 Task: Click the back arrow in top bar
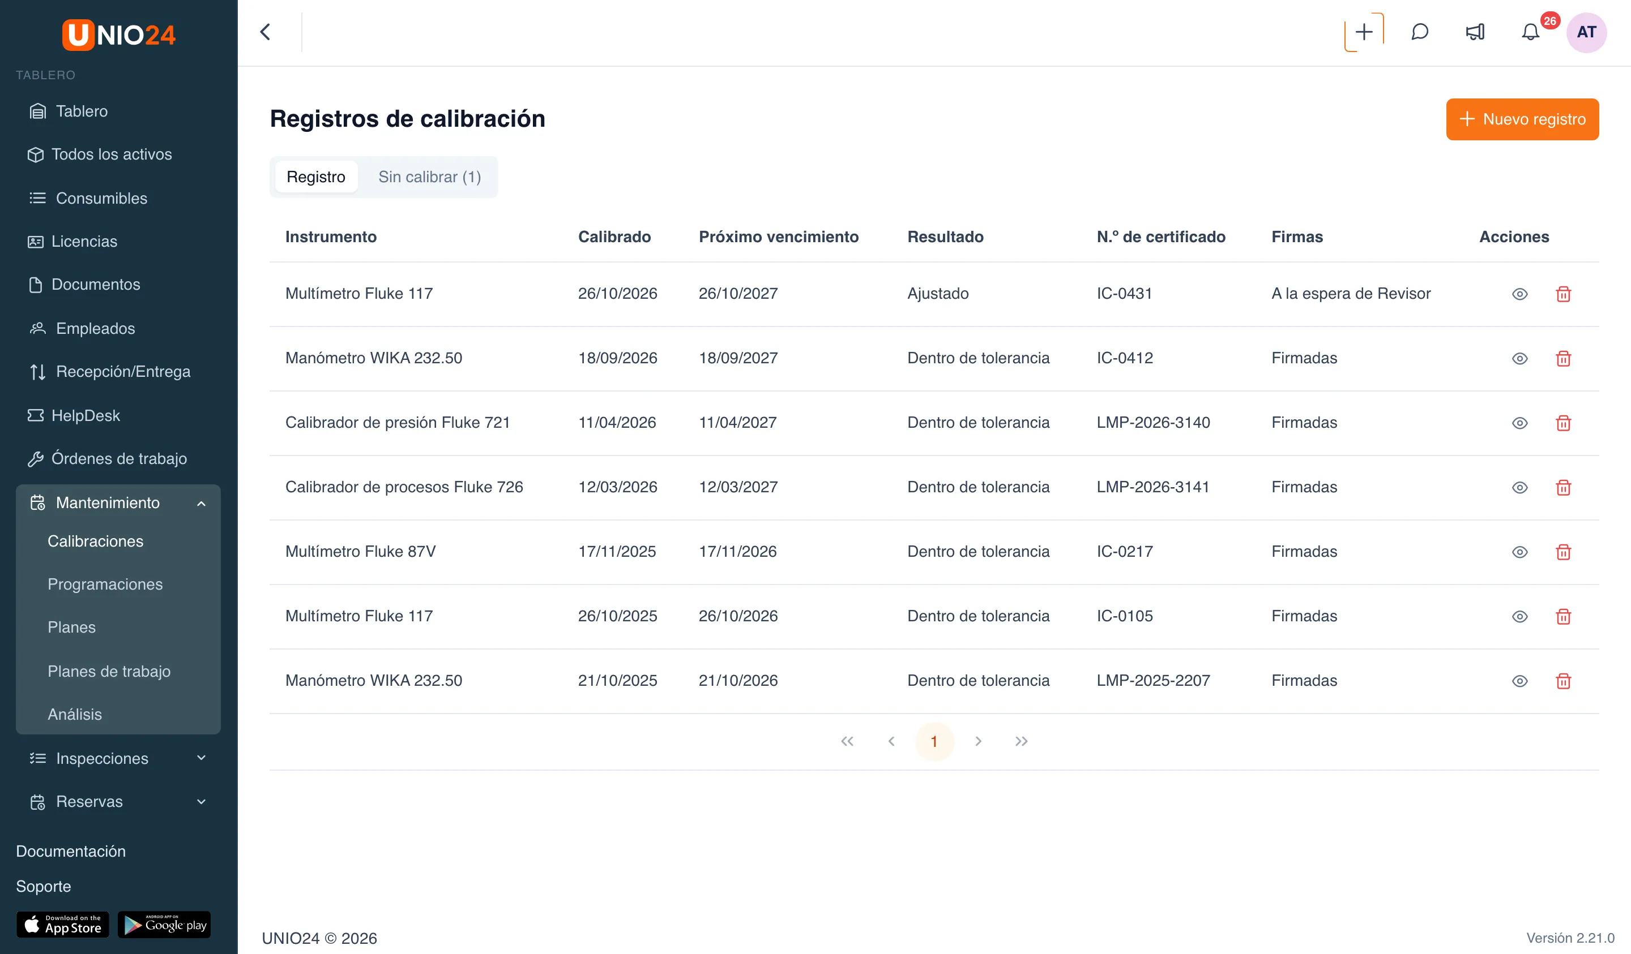click(x=266, y=32)
